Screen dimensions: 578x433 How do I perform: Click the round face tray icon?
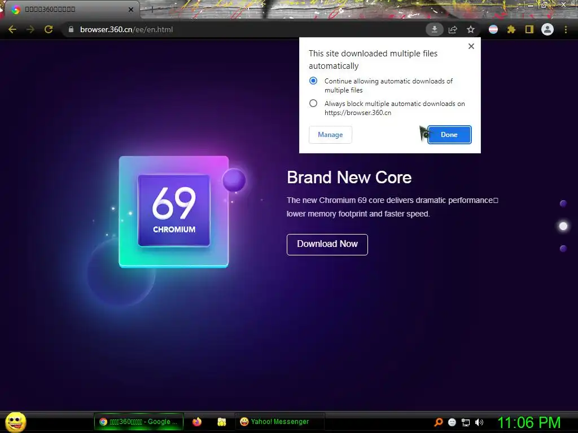click(x=452, y=422)
